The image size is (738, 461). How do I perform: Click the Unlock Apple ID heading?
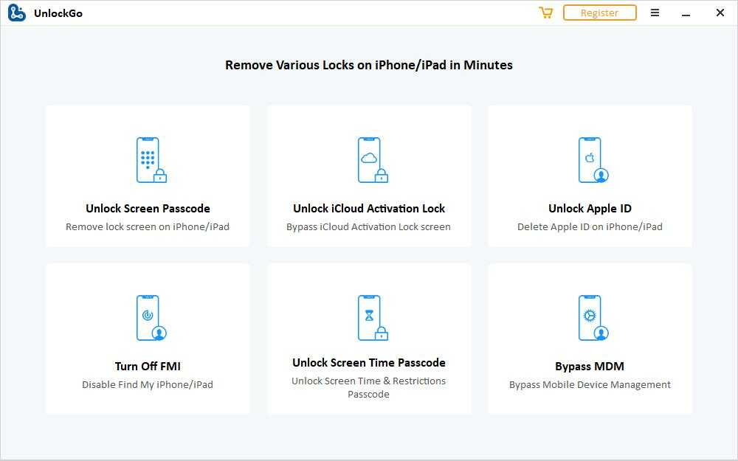coord(590,208)
